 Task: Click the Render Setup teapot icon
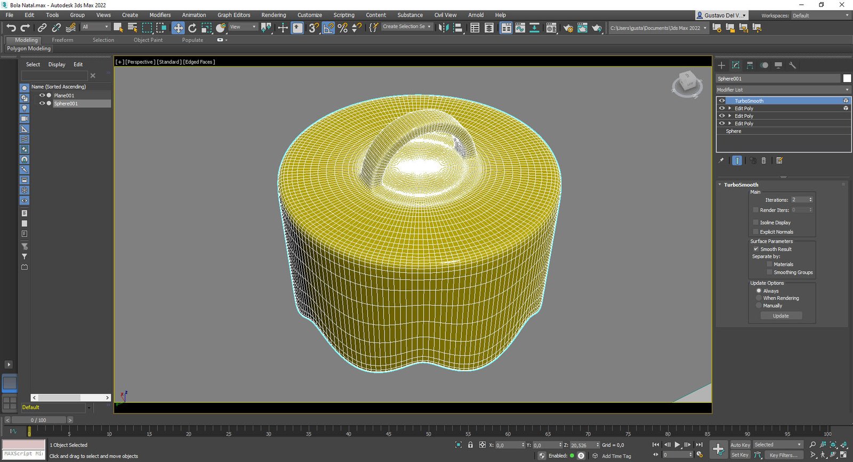click(x=568, y=28)
